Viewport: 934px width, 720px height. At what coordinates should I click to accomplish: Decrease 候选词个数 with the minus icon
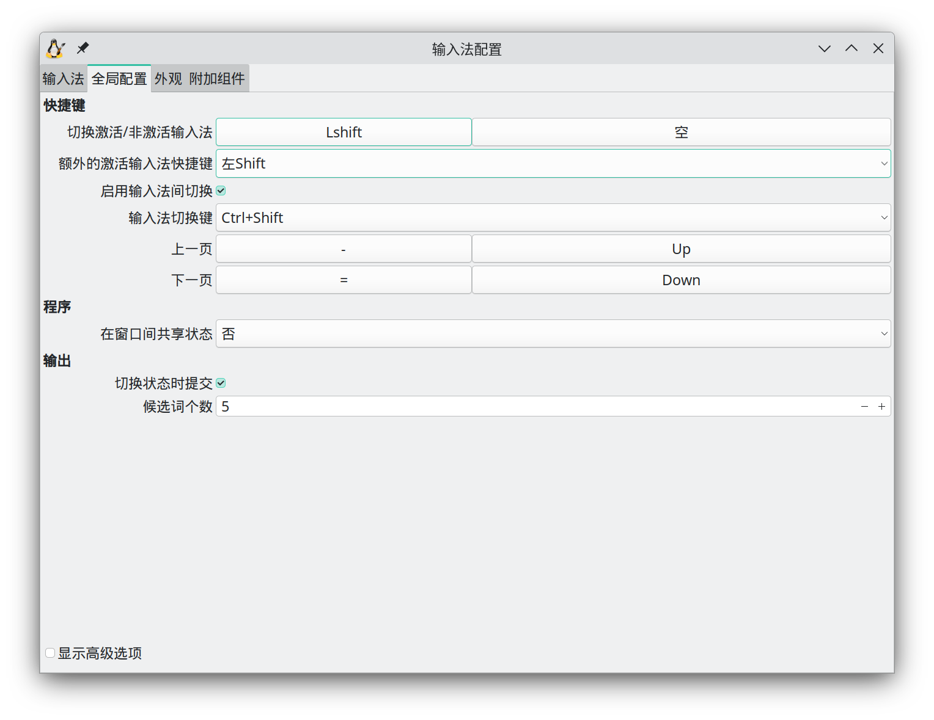pyautogui.click(x=864, y=407)
